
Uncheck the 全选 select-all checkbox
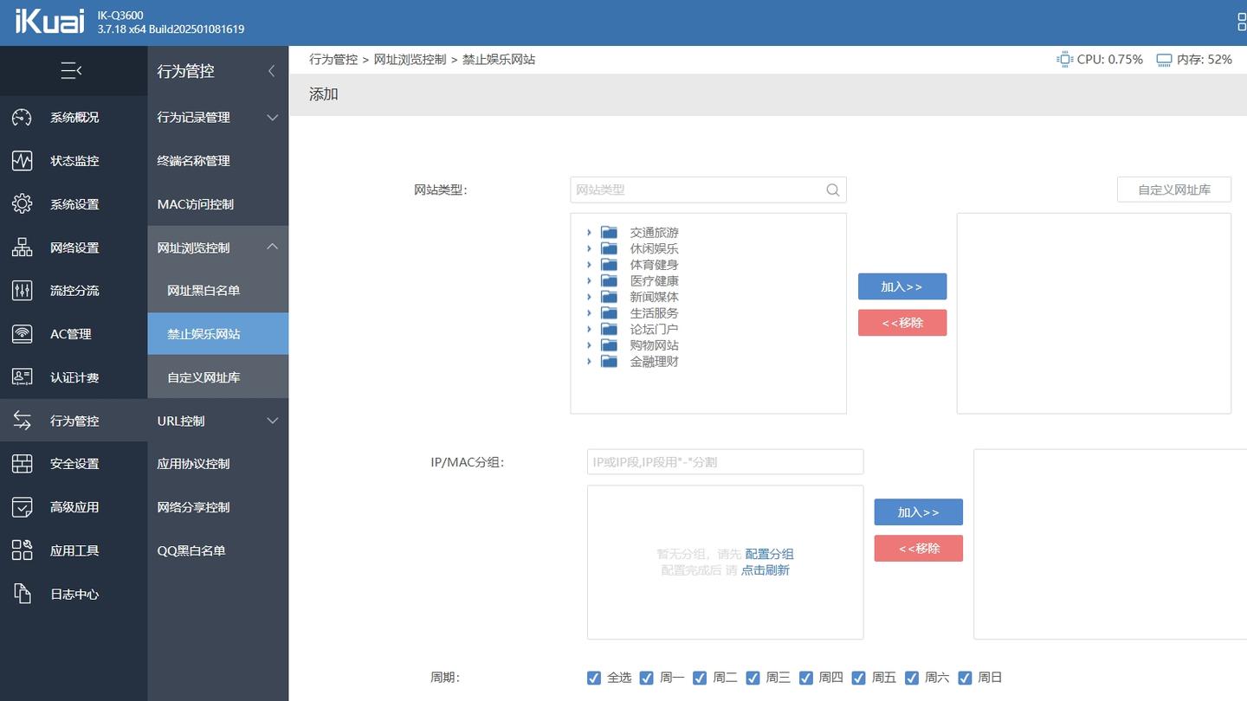pyautogui.click(x=594, y=678)
